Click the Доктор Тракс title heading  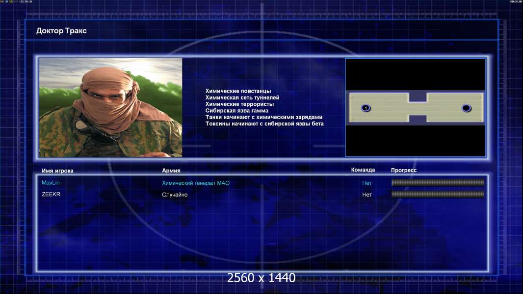click(61, 31)
